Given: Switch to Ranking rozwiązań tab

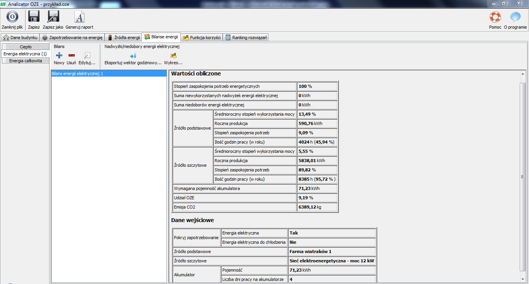Looking at the screenshot, I should [x=246, y=38].
